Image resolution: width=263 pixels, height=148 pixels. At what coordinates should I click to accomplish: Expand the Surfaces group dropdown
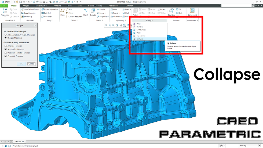coord(177,20)
